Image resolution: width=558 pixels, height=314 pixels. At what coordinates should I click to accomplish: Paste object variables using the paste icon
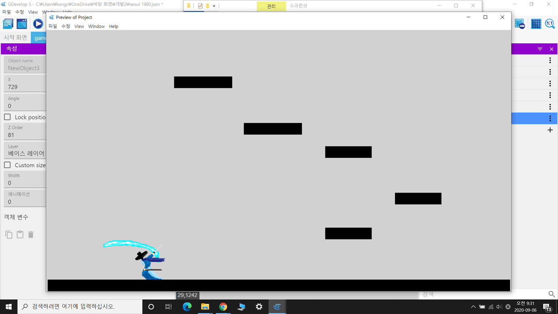(x=20, y=234)
